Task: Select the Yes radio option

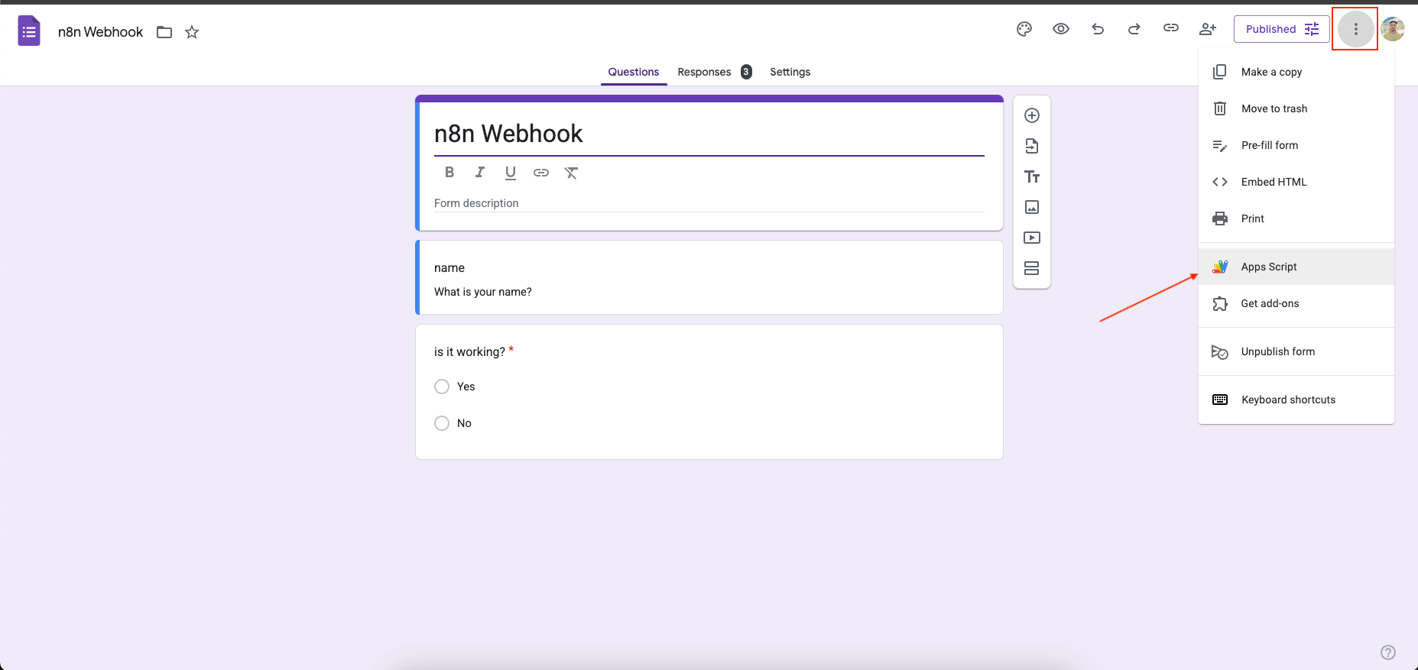Action: 442,387
